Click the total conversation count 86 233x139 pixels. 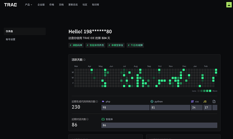pyautogui.click(x=74, y=125)
